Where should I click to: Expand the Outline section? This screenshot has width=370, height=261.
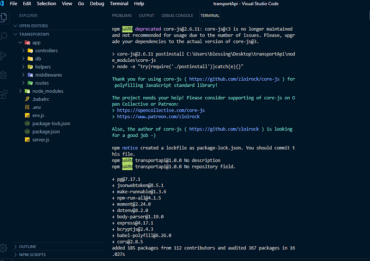(x=58, y=247)
